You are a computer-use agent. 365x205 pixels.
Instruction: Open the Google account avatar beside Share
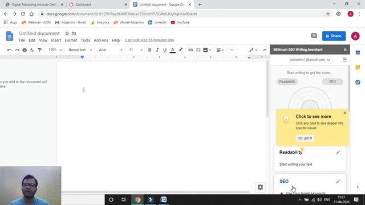(355, 36)
